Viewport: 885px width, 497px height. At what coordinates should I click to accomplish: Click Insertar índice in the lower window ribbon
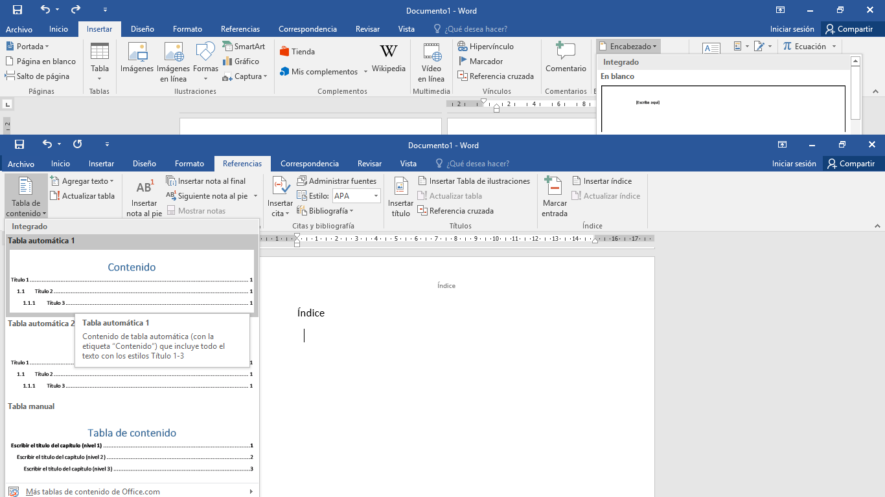coord(602,181)
